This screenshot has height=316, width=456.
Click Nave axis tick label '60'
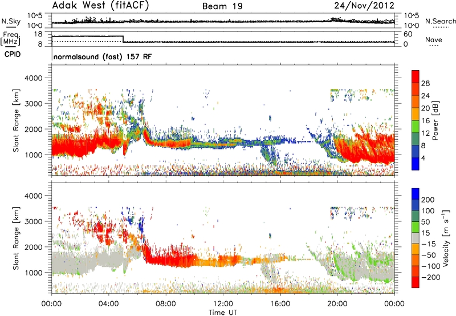coord(408,34)
